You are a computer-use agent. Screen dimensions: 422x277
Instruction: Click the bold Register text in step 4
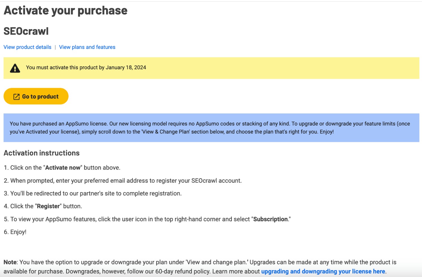pyautogui.click(x=48, y=206)
